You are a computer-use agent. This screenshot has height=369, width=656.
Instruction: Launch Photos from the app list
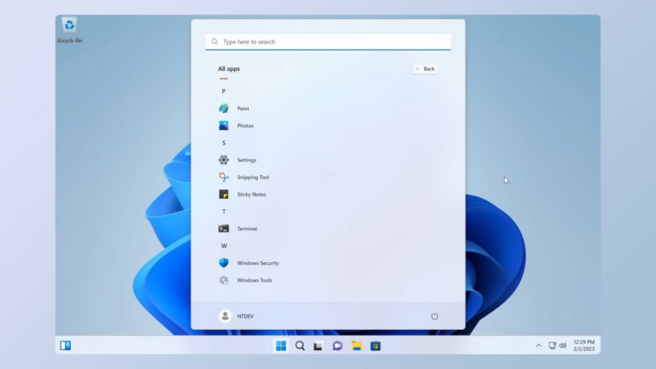(x=224, y=126)
